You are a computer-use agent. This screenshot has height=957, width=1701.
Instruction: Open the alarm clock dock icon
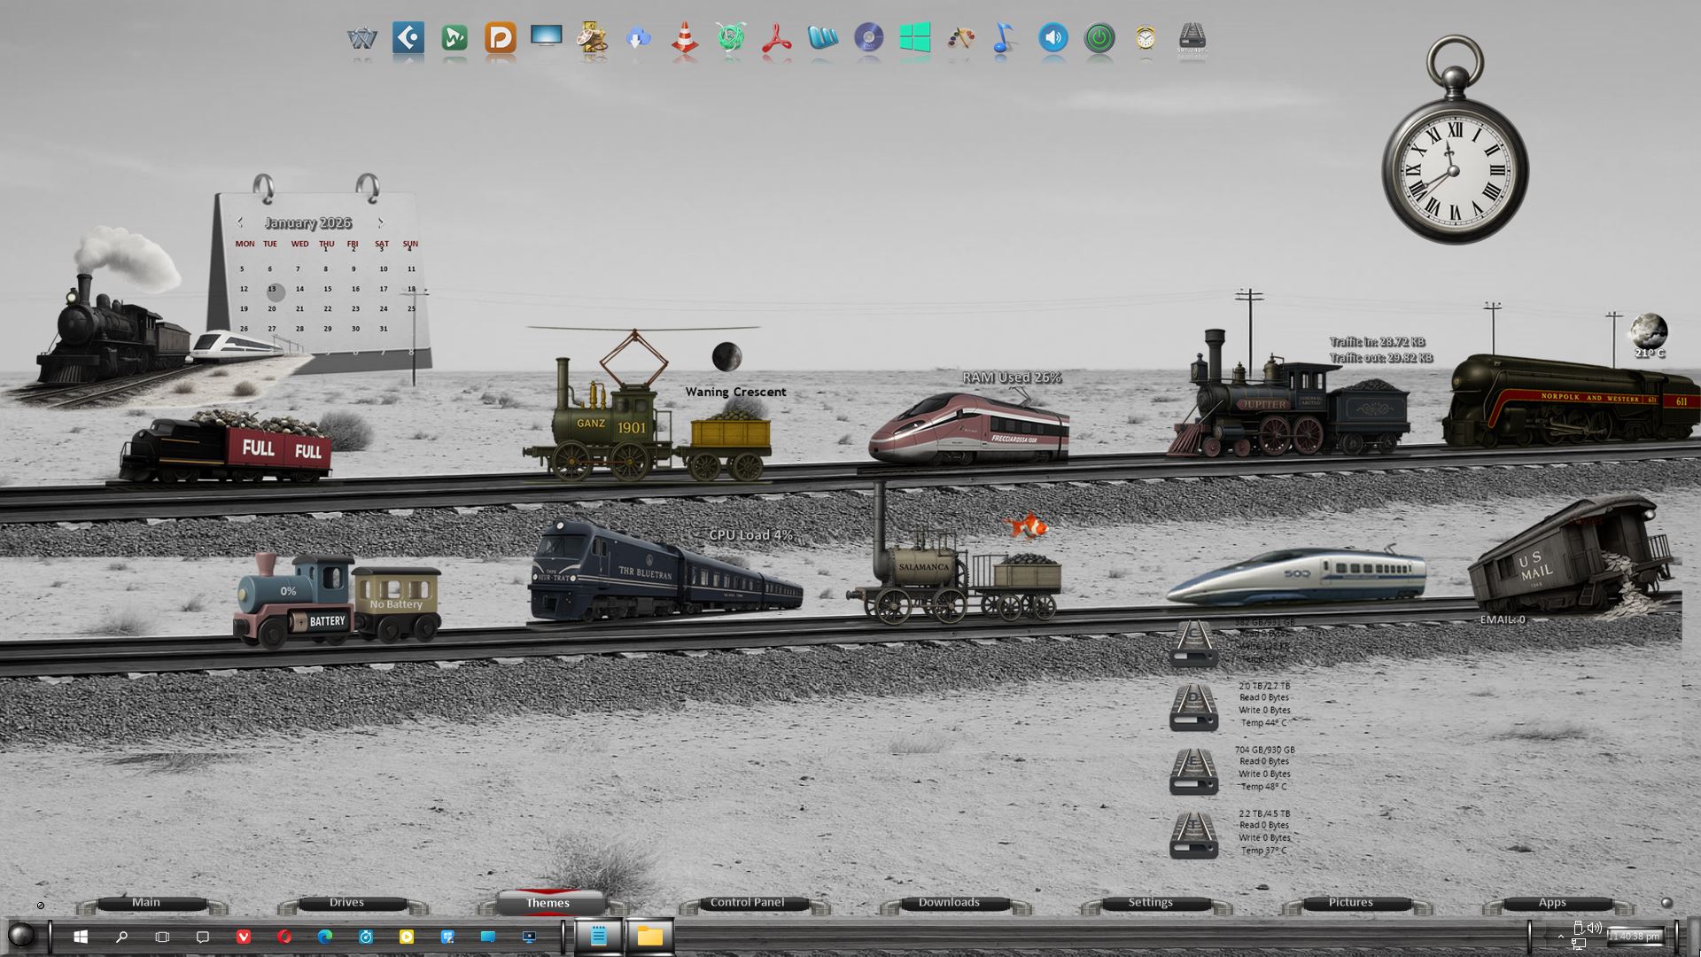click(1146, 38)
